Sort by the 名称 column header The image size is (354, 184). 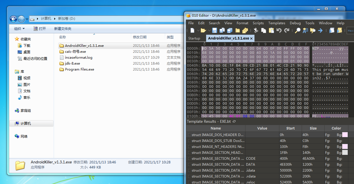click(62, 37)
